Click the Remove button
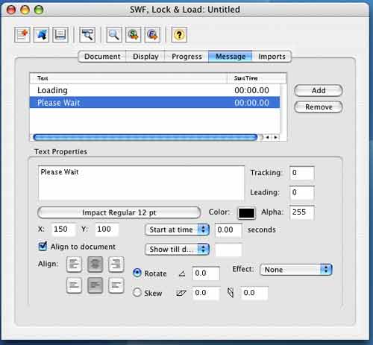373x345 pixels. [x=319, y=107]
